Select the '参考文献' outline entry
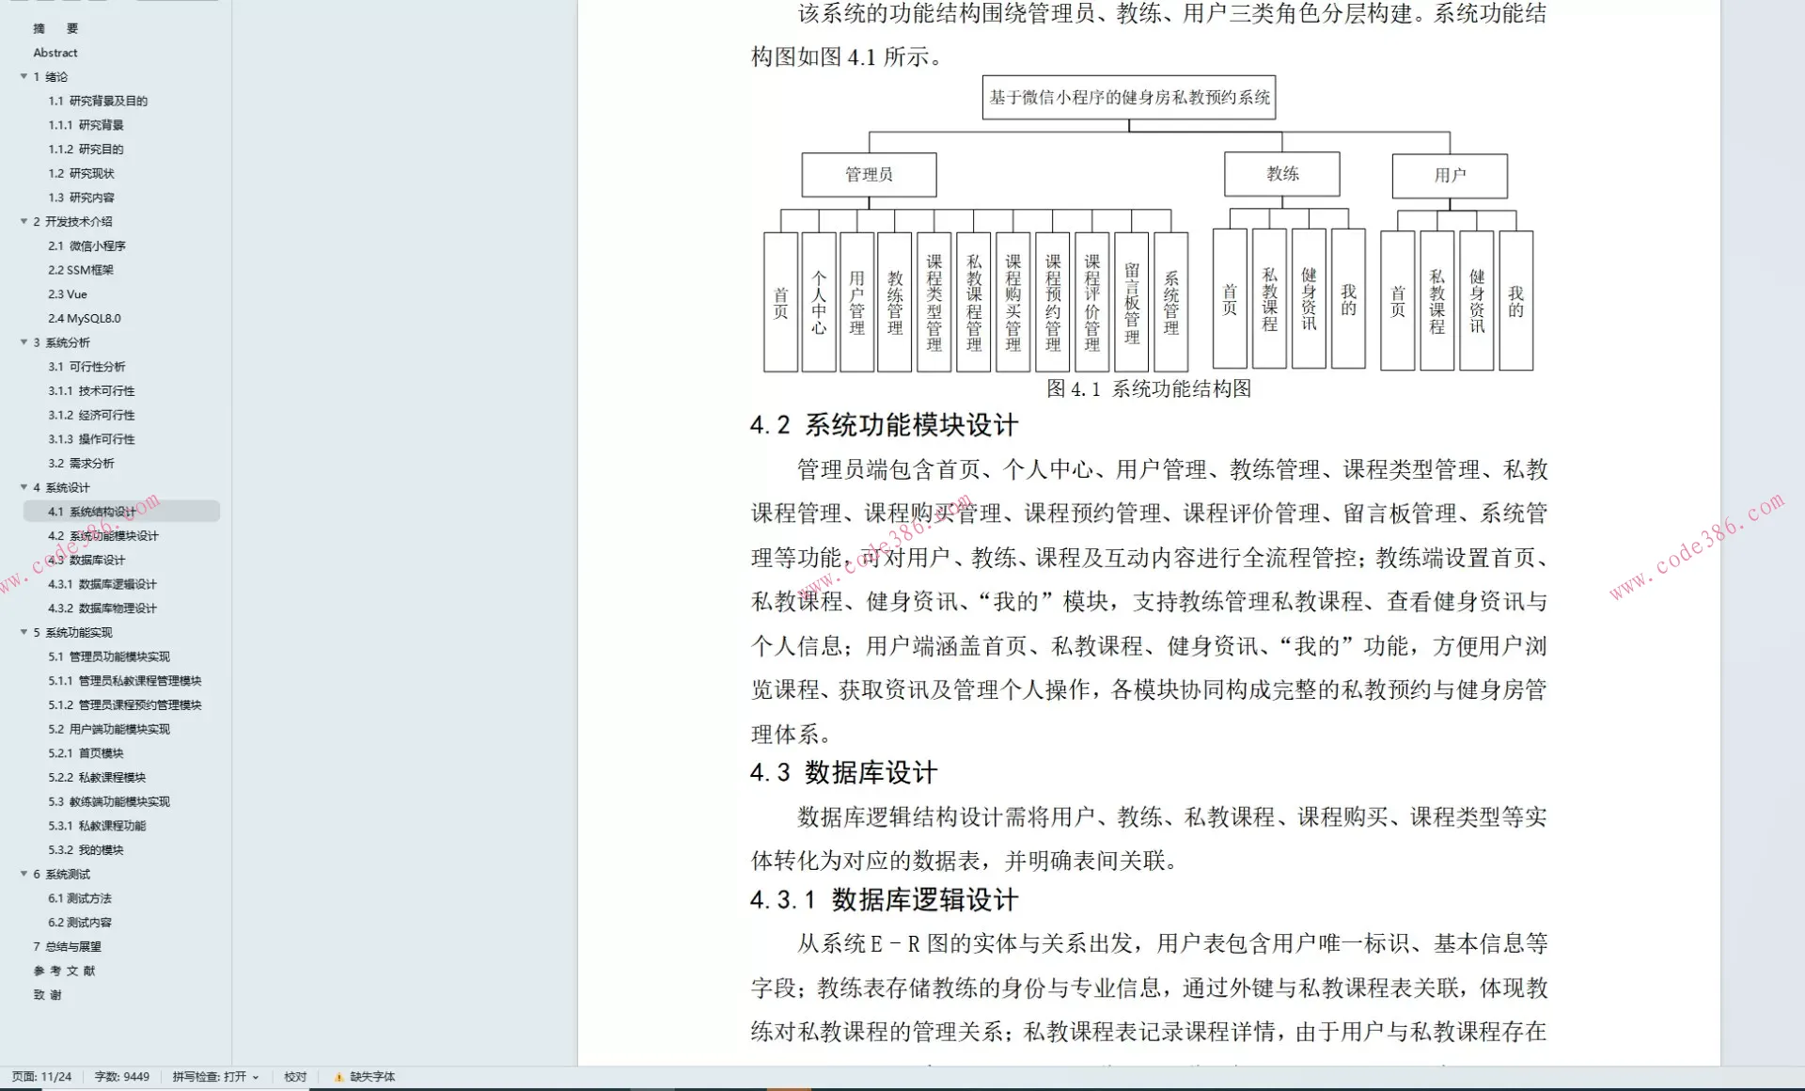This screenshot has width=1805, height=1091. point(65,971)
